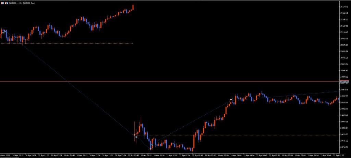This screenshot has height=158, width=351.
Task: Click the orange entry marker after the price gap
Action: click(134, 135)
